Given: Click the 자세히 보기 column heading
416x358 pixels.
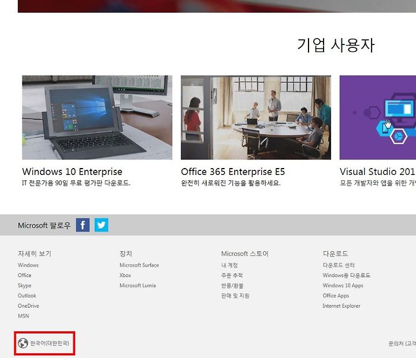Looking at the screenshot, I should (35, 254).
